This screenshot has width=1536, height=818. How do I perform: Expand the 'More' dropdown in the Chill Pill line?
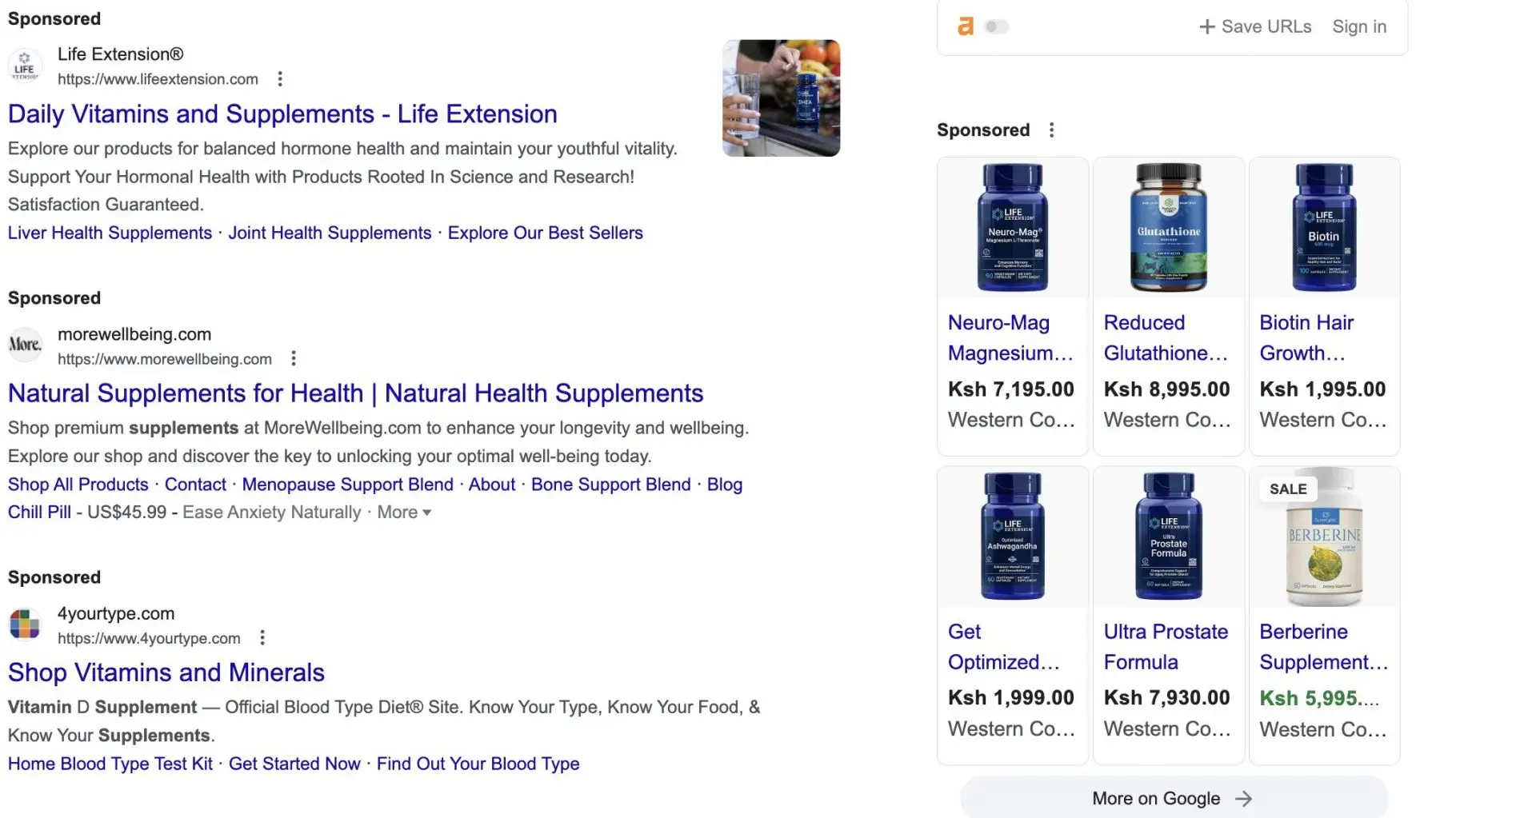point(403,512)
